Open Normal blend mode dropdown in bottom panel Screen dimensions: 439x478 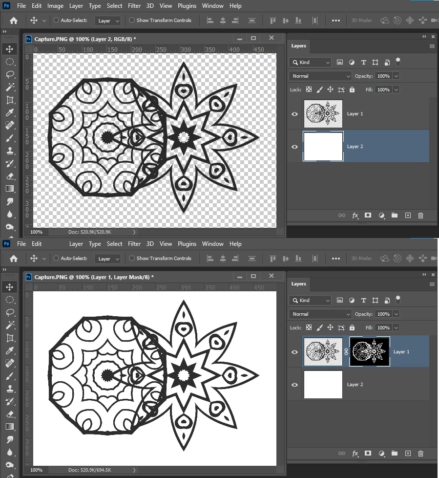(320, 314)
